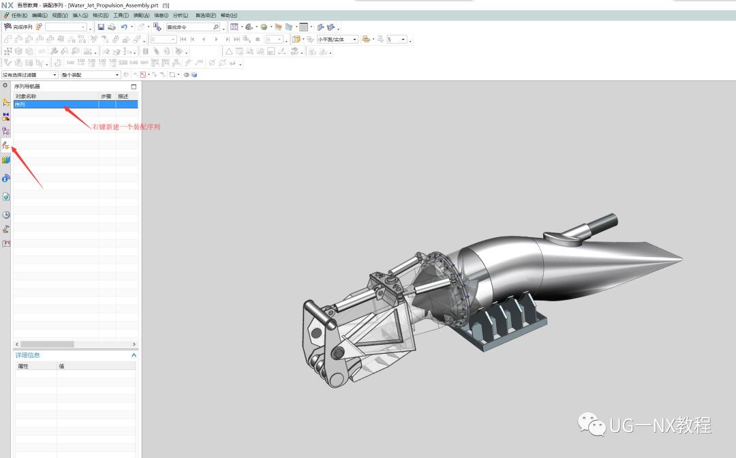This screenshot has width=736, height=458.
Task: Open the sequence name dropdown beside 完成序列
Action: (x=66, y=27)
